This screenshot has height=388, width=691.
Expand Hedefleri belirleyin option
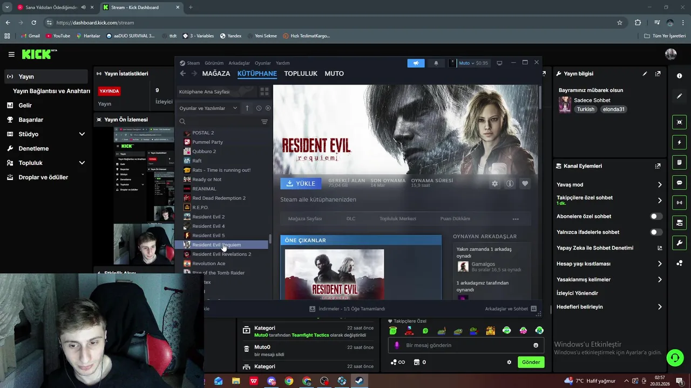660,307
